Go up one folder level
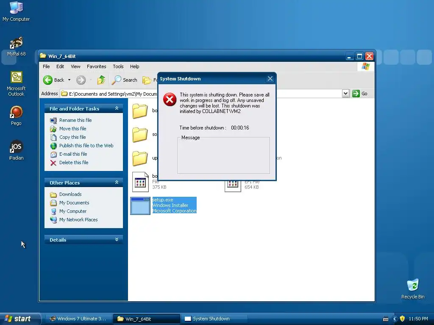Image resolution: width=434 pixels, height=325 pixels. coord(101,80)
